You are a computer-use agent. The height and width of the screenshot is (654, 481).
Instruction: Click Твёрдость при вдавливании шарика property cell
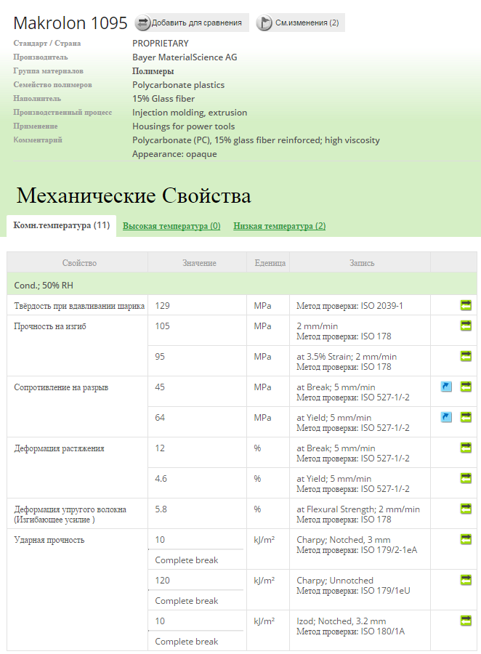(x=78, y=305)
